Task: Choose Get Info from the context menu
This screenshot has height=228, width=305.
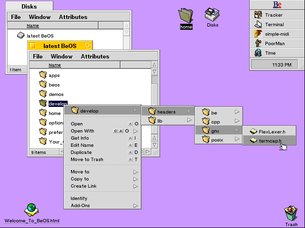Action: (102, 138)
